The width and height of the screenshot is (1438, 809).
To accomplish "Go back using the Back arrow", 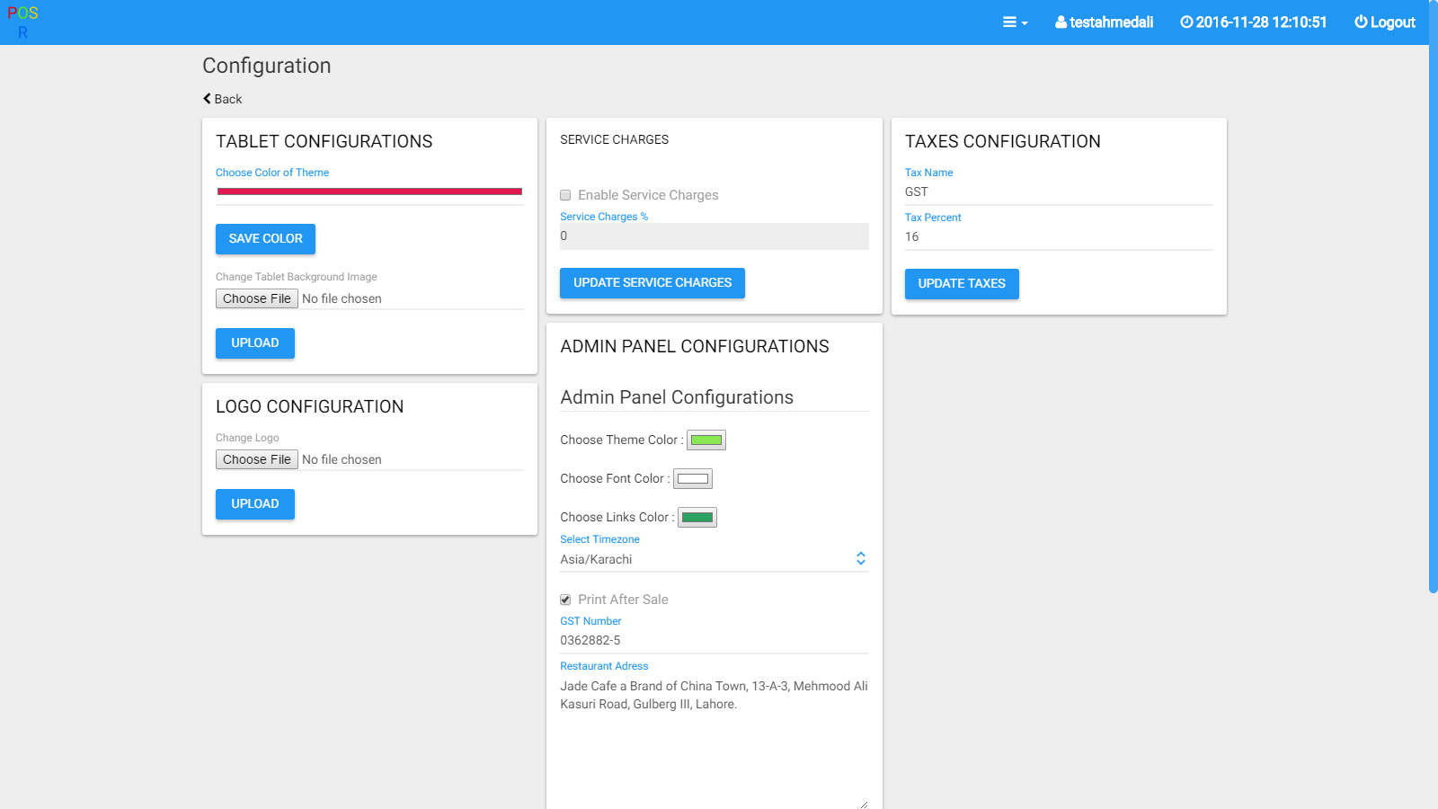I will (x=222, y=99).
